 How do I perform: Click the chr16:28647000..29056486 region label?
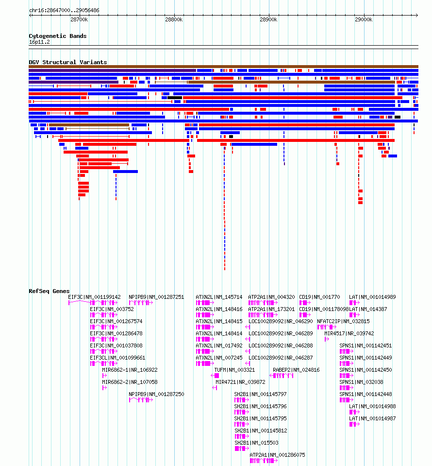[x=64, y=10]
